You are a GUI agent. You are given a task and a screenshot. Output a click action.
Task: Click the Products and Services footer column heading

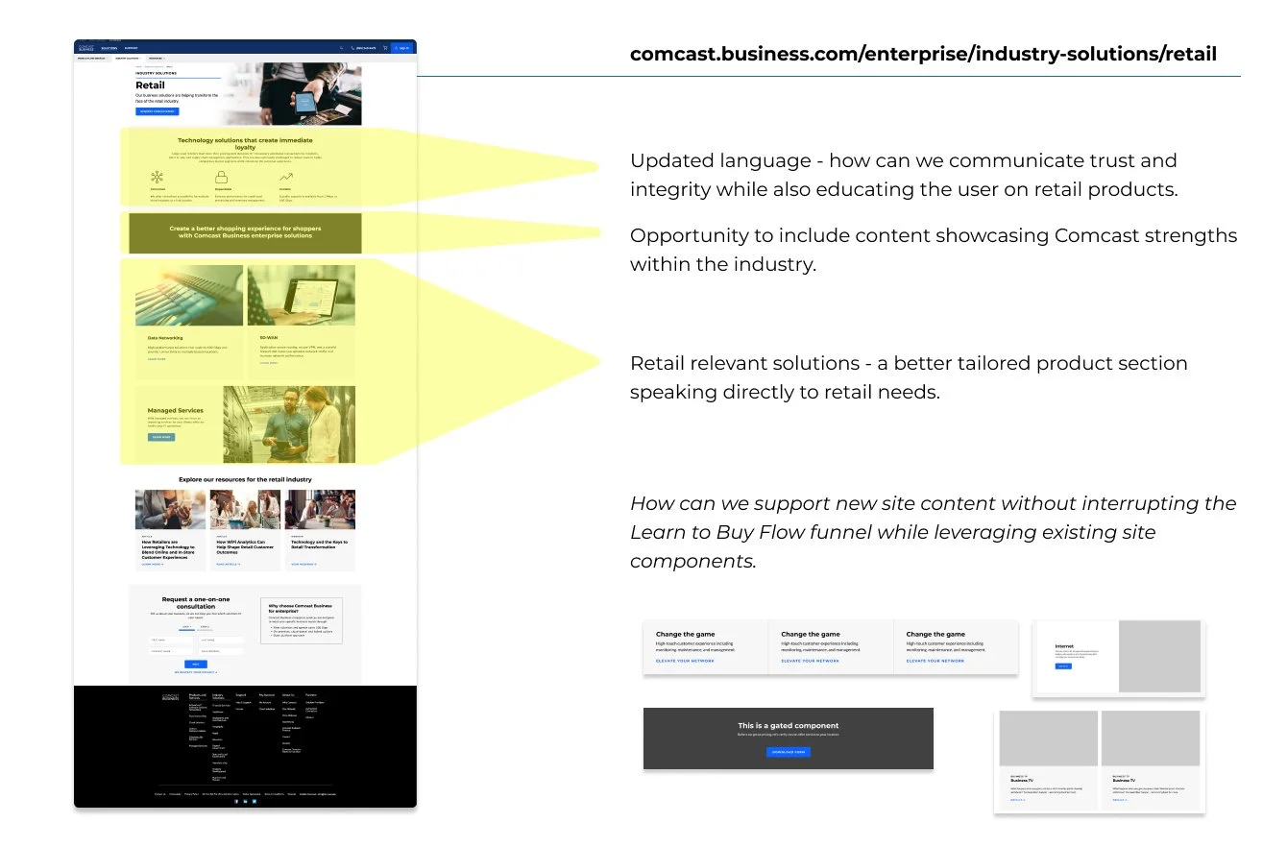(197, 696)
